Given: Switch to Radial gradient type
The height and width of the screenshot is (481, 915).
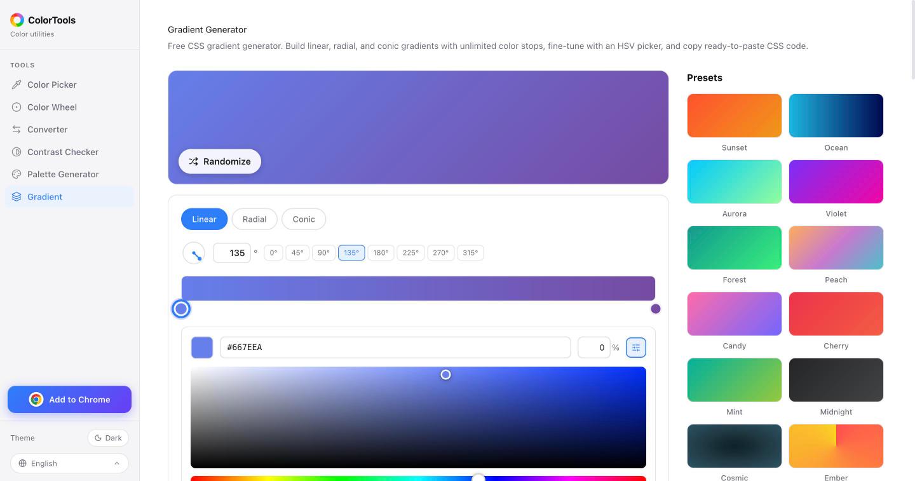Looking at the screenshot, I should (254, 219).
